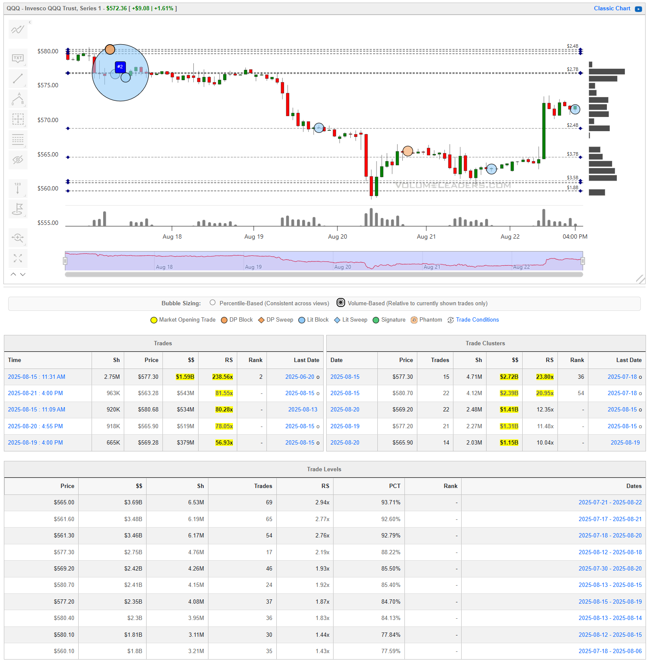
Task: Select the dashed rectangle measure tool
Action: coord(18,119)
